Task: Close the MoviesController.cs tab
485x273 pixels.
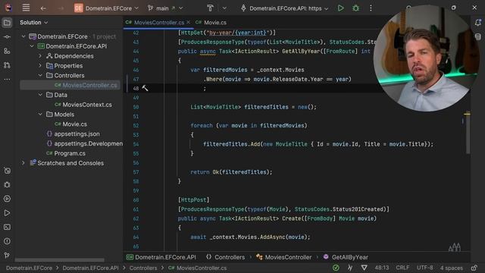Action: pos(189,22)
